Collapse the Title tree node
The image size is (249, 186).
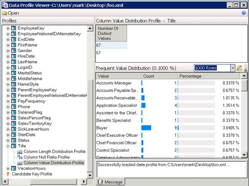click(x=8, y=146)
